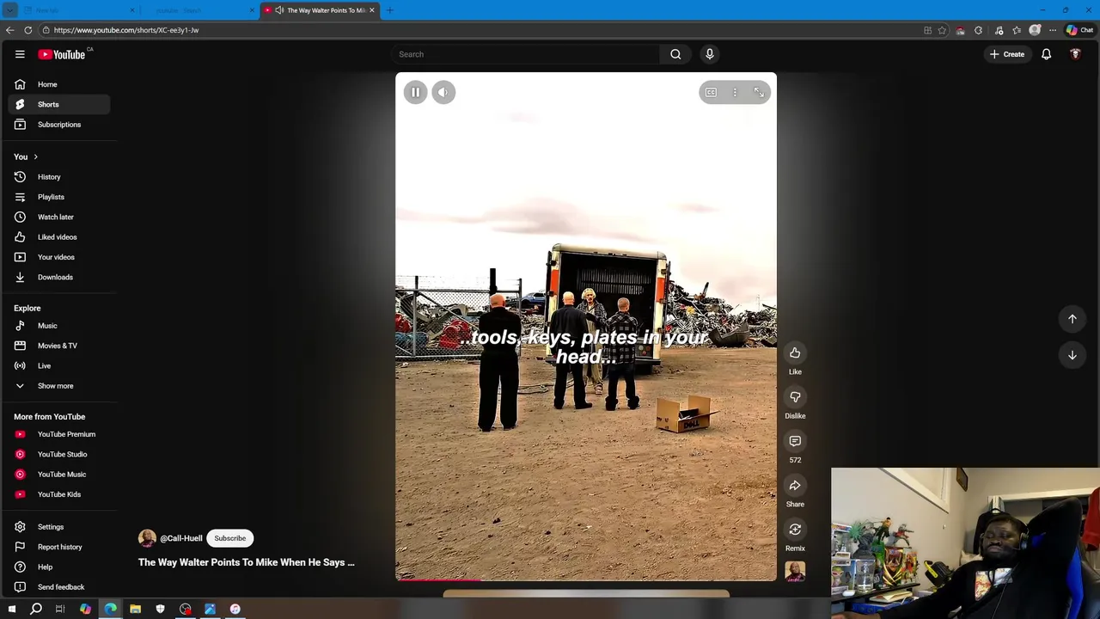Open the YouTube hamburger guide menu
Viewport: 1100px width, 619px height.
(20, 54)
